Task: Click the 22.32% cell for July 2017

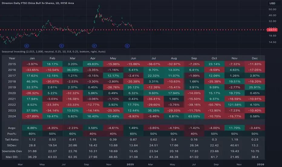Action: [154, 76]
